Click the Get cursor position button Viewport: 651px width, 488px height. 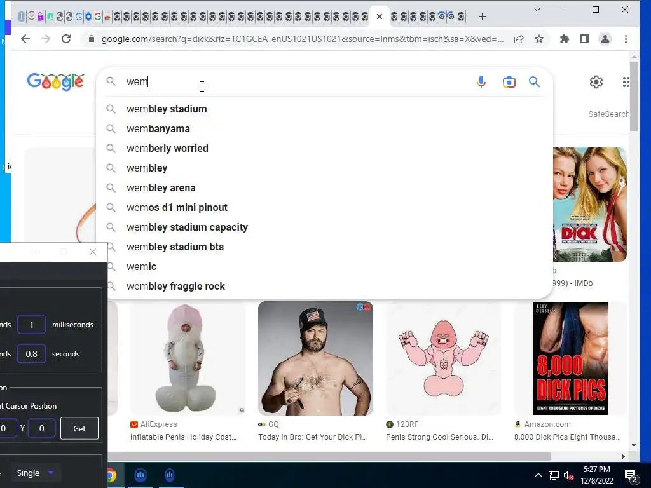(x=79, y=428)
